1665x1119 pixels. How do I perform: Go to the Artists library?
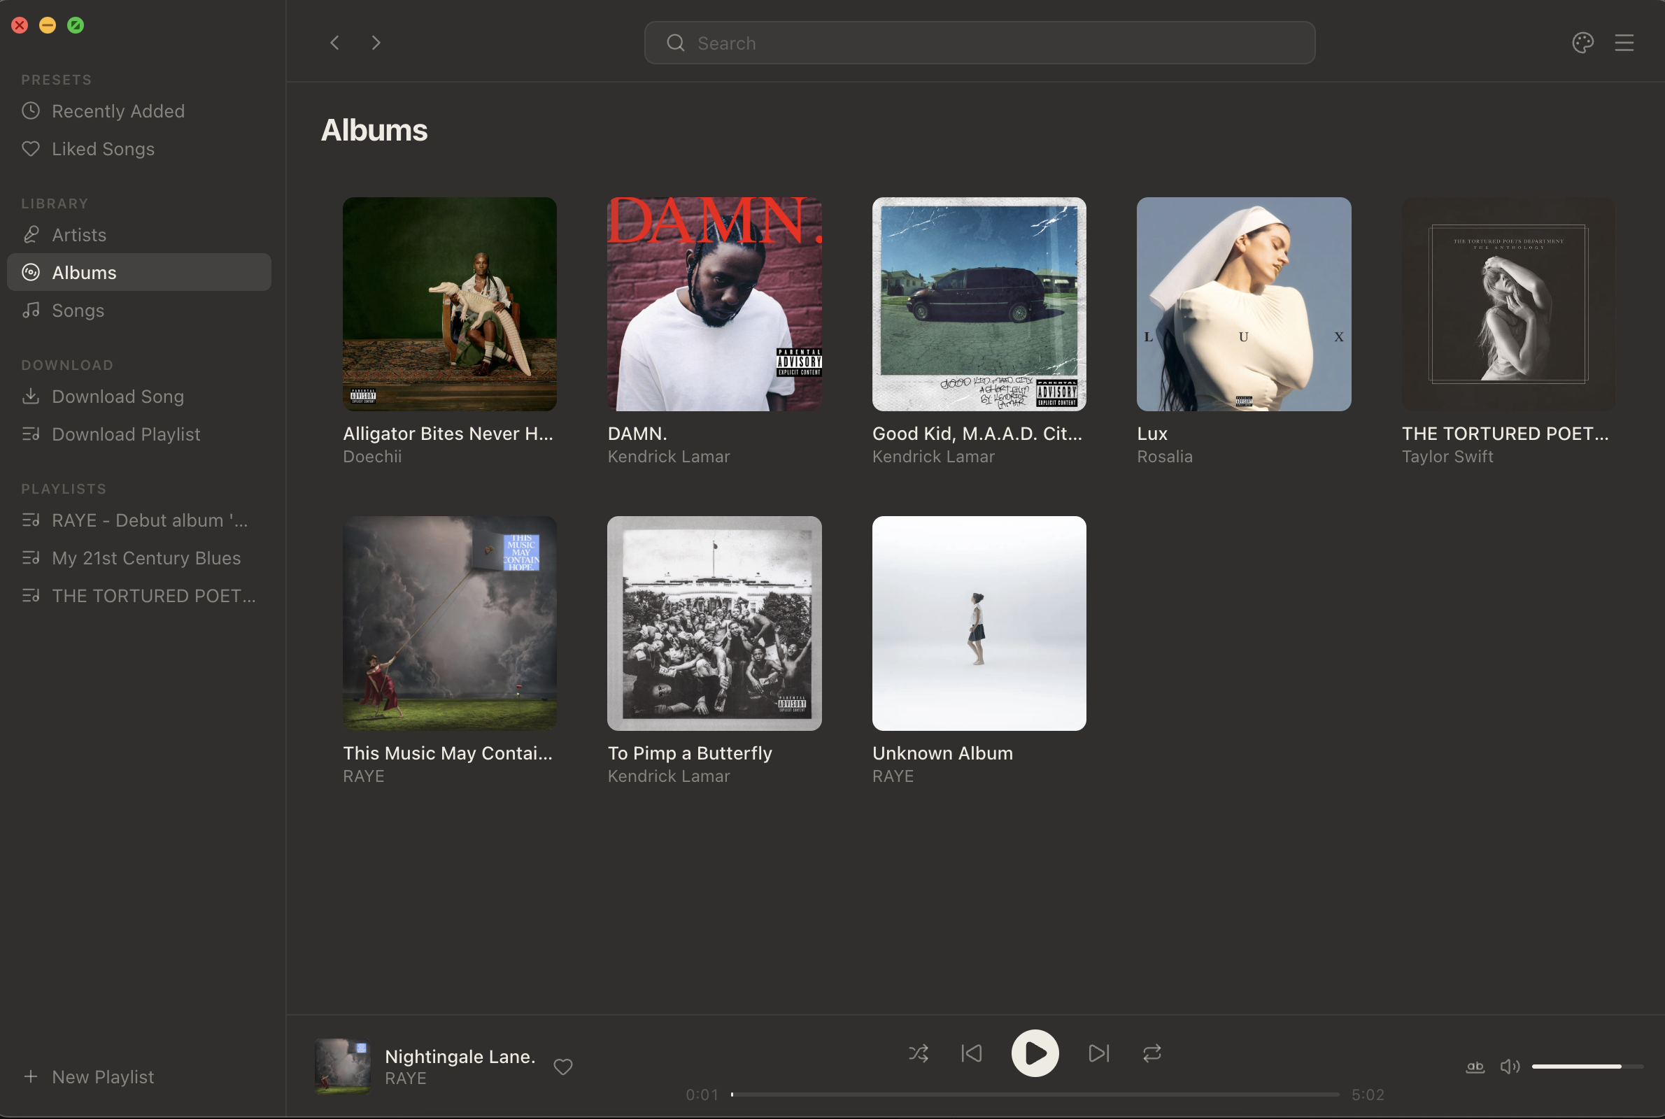(x=139, y=234)
